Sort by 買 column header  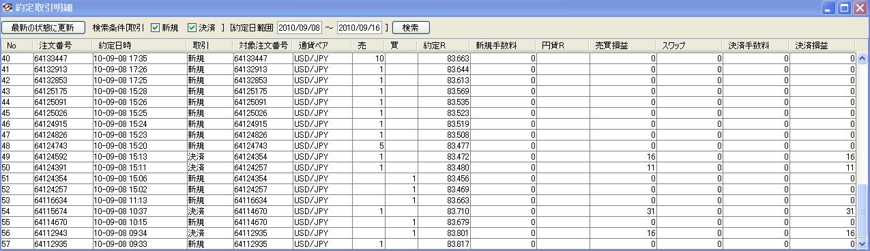click(x=402, y=46)
